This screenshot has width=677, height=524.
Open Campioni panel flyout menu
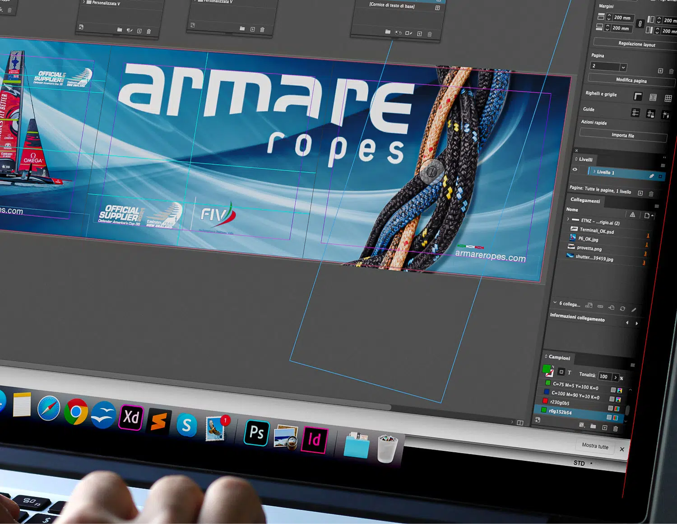[x=632, y=365]
